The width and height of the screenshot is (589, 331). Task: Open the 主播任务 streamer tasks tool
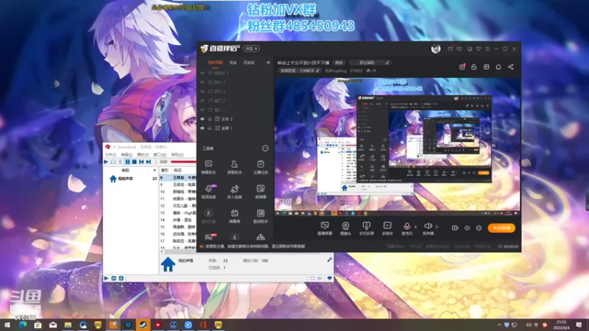[261, 167]
